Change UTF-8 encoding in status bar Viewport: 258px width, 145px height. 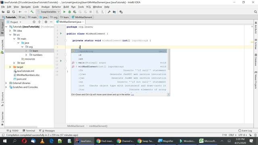243,135
